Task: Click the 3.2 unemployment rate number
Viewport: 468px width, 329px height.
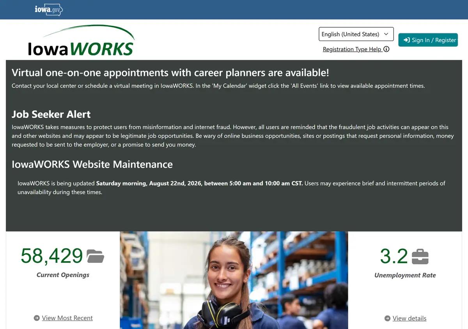Action: [x=394, y=256]
